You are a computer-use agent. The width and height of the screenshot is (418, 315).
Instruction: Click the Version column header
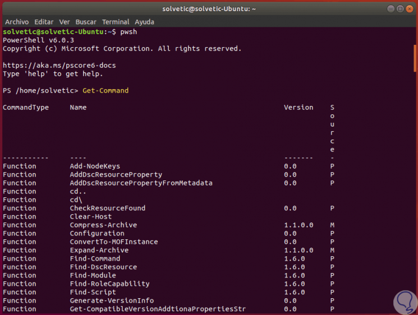coord(298,107)
